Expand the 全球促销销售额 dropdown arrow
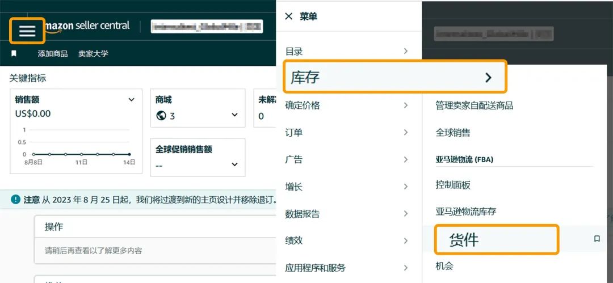The width and height of the screenshot is (613, 283). click(234, 165)
